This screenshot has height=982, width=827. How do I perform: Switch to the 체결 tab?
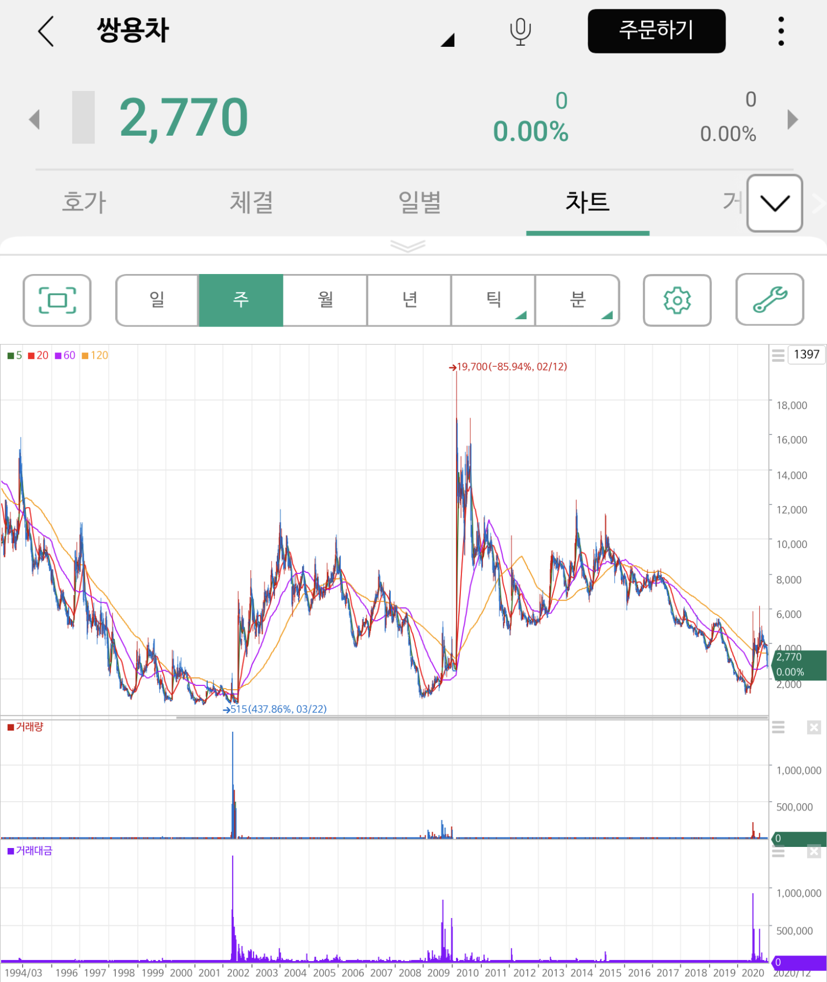251,202
